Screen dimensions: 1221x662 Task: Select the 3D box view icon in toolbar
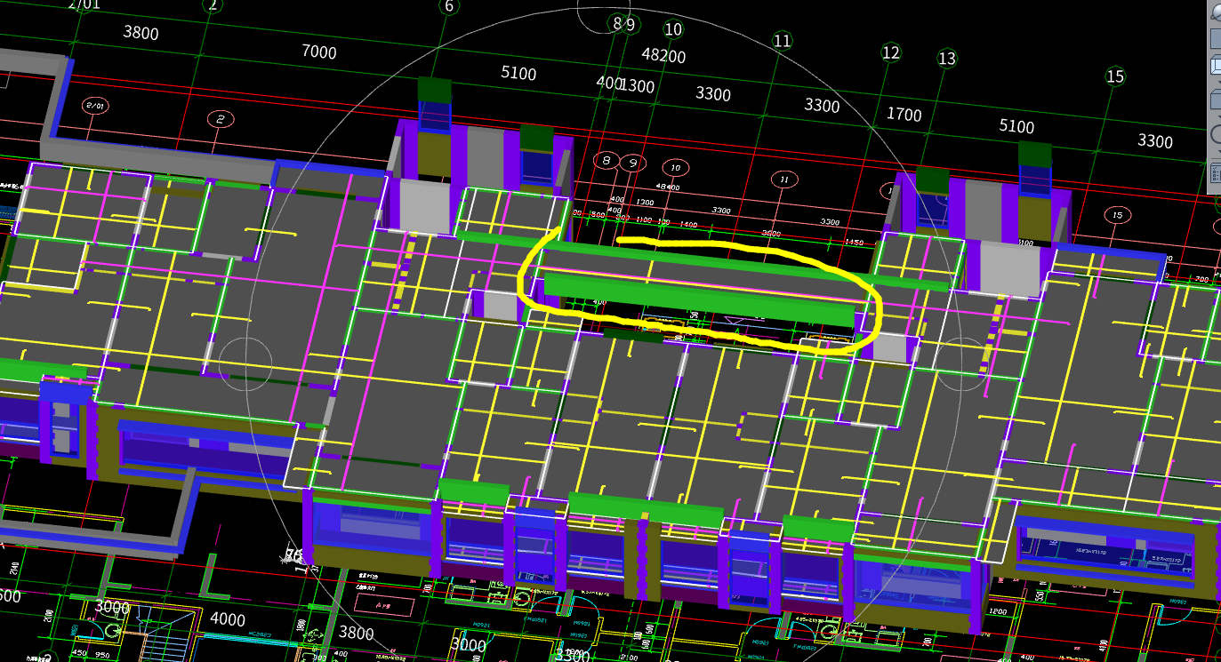coord(1216,64)
